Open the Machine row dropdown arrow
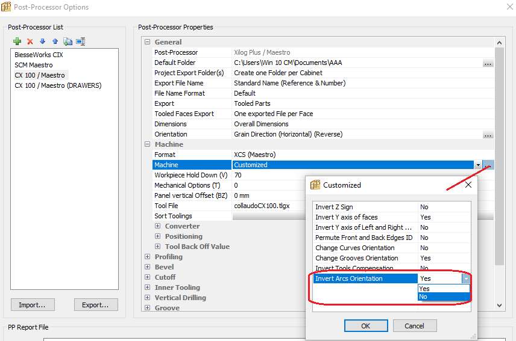Viewport: 516px width, 341px height. tap(477, 165)
